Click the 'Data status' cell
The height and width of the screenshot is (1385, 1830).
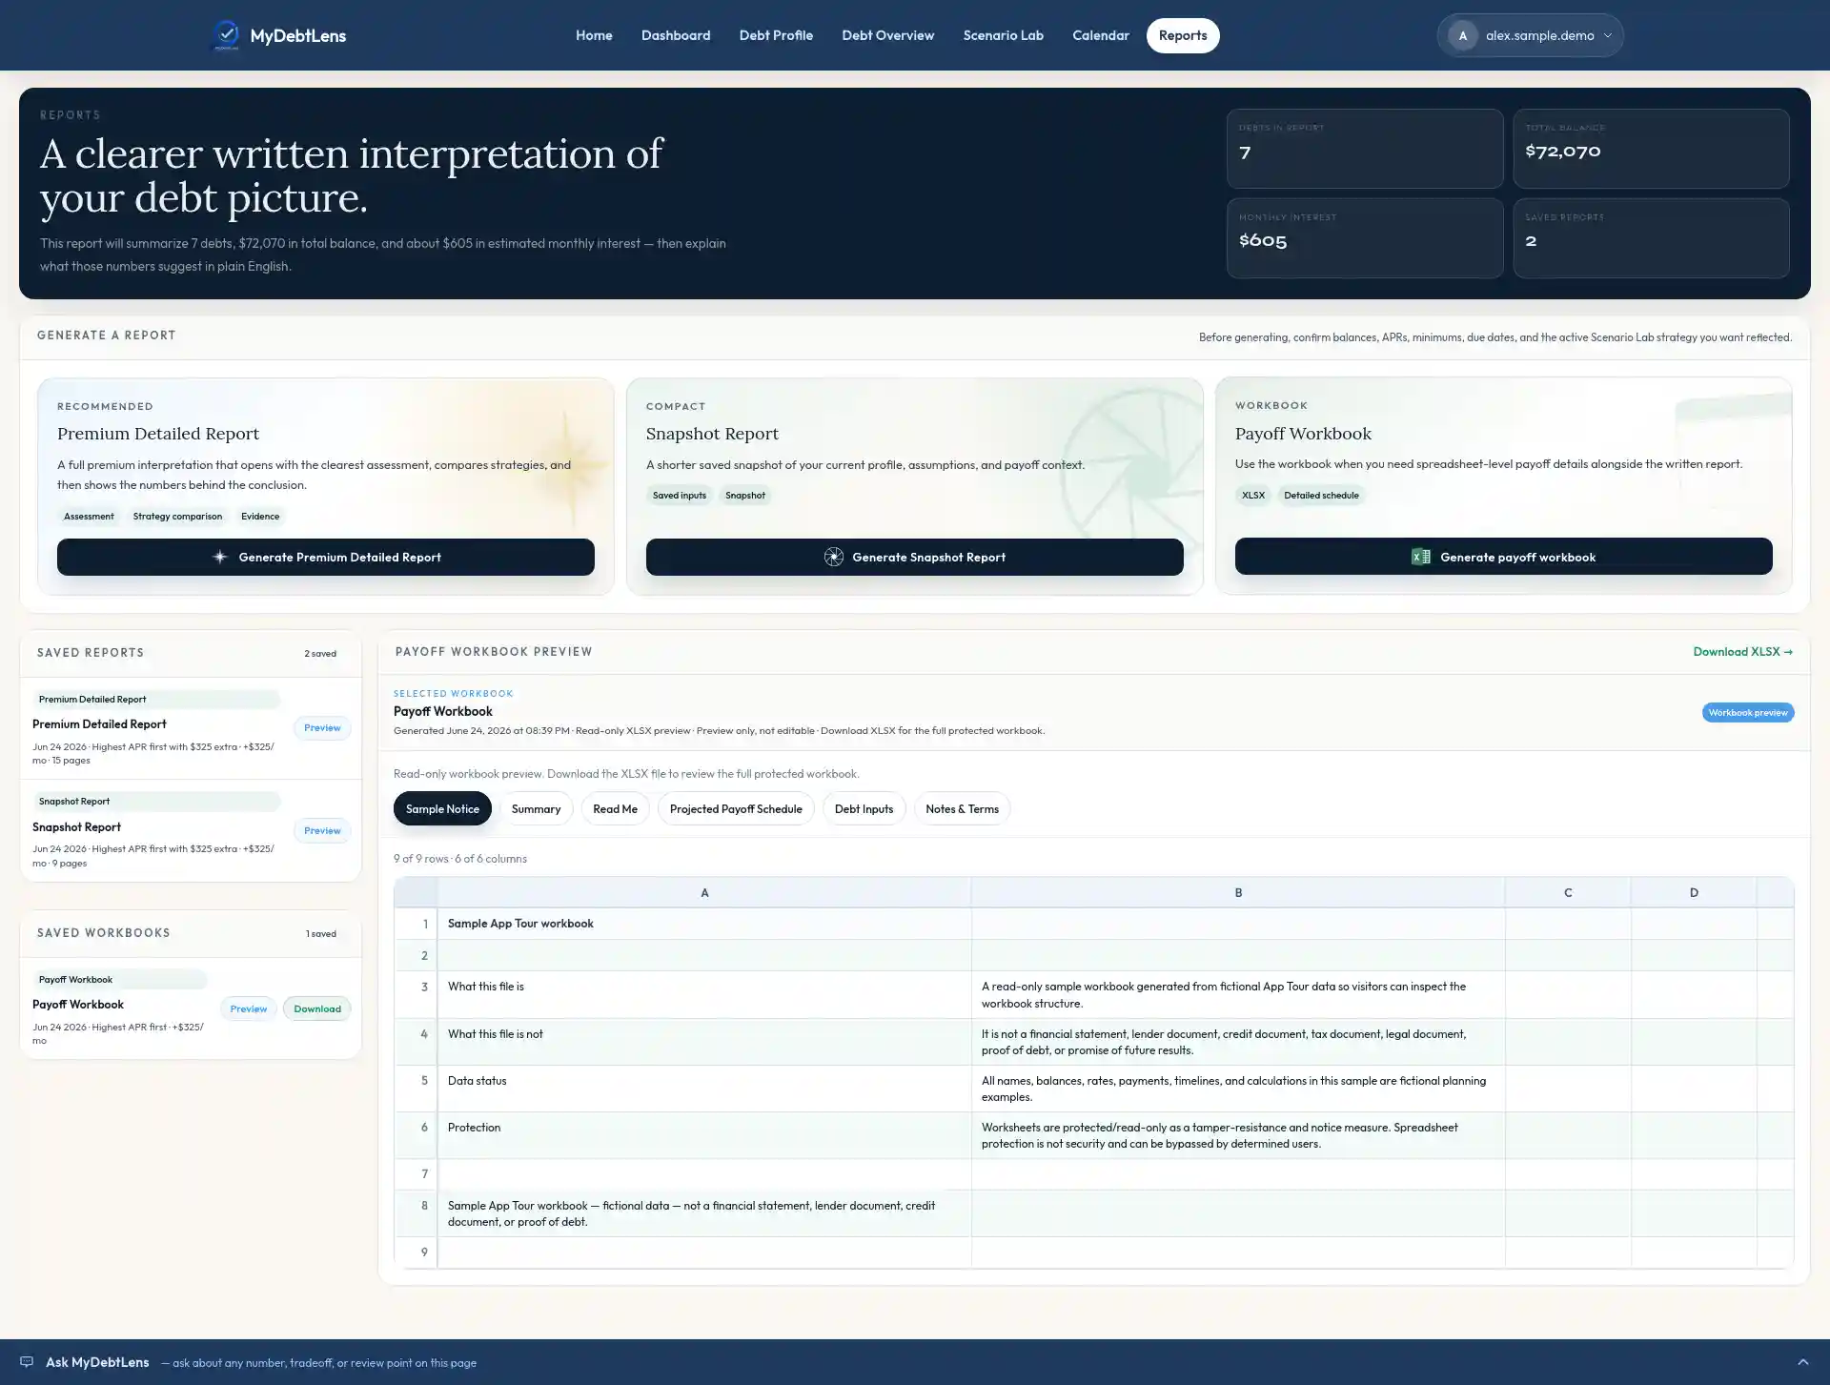tap(704, 1089)
